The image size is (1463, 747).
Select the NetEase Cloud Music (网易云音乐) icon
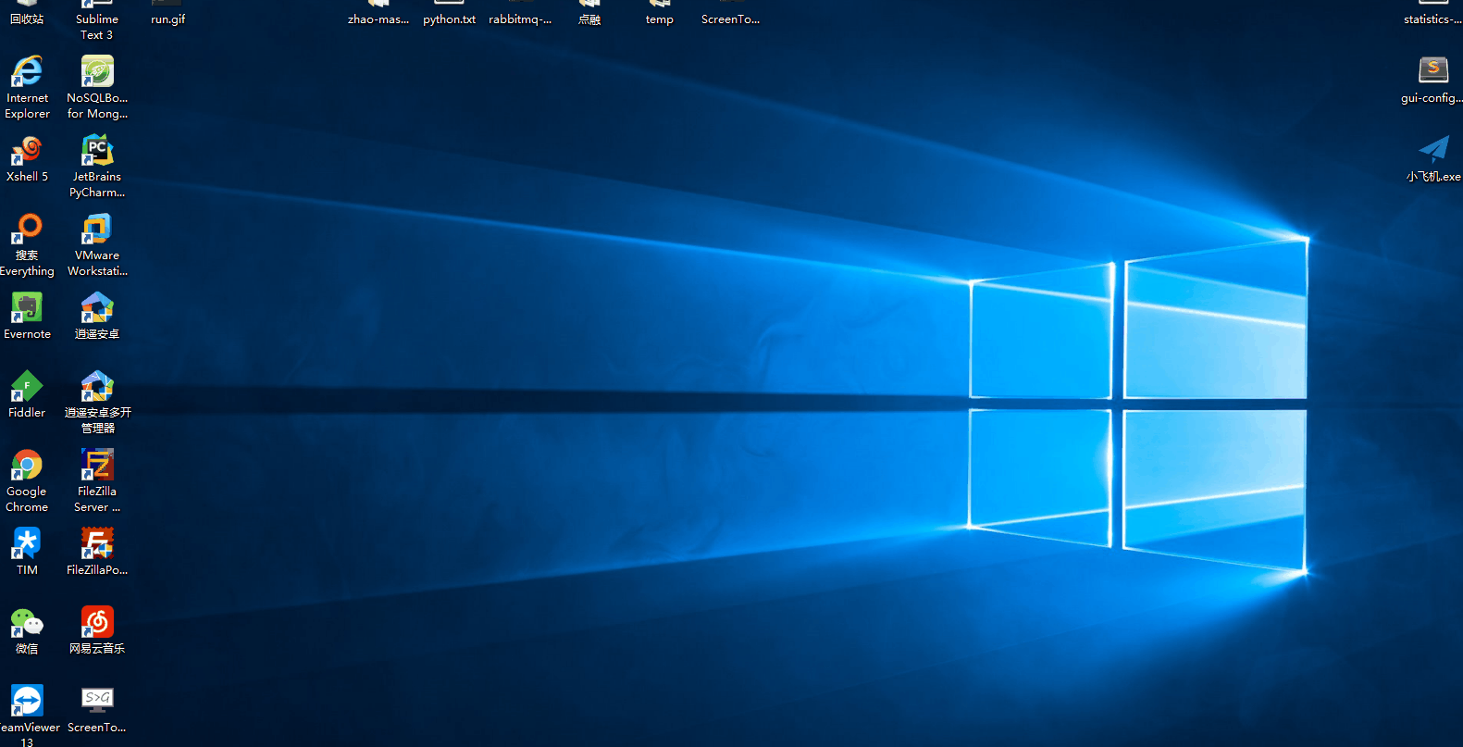point(97,623)
